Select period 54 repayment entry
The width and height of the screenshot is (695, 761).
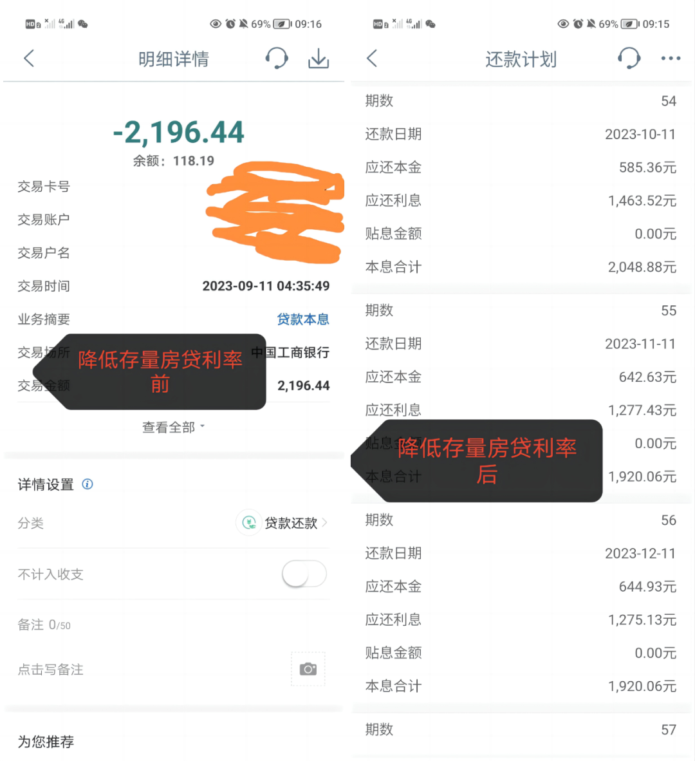pyautogui.click(x=521, y=101)
